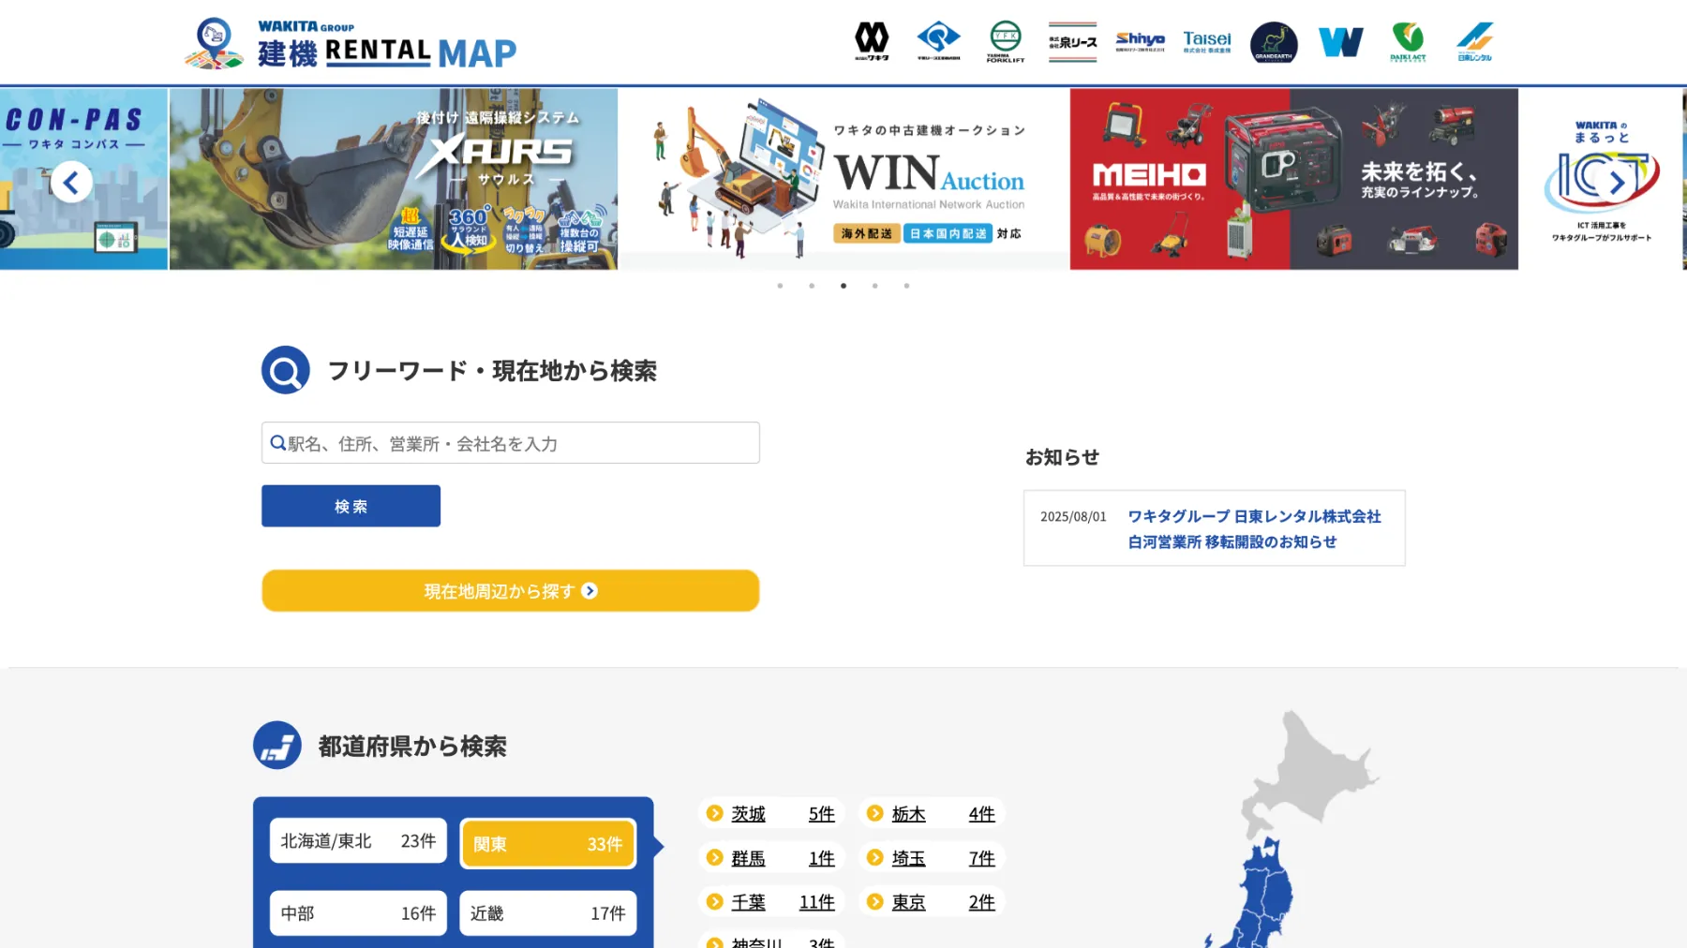
Task: Visit the Grandearth elephant logo
Action: pos(1274,42)
